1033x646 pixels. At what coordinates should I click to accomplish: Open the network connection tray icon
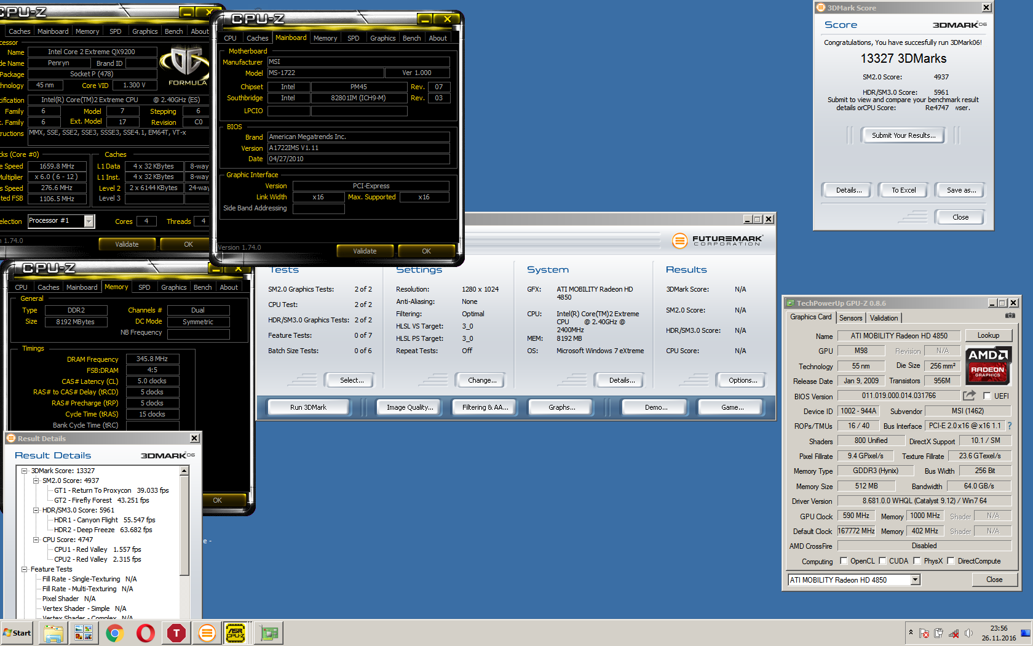pos(954,633)
